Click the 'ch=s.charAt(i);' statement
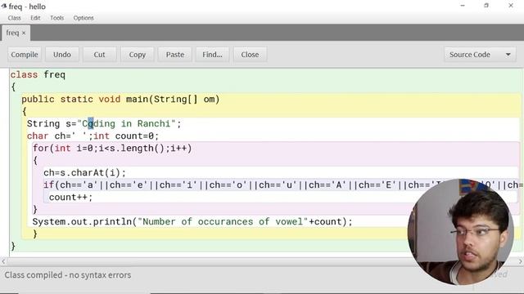Screen dimensions: 524x294 85,172
